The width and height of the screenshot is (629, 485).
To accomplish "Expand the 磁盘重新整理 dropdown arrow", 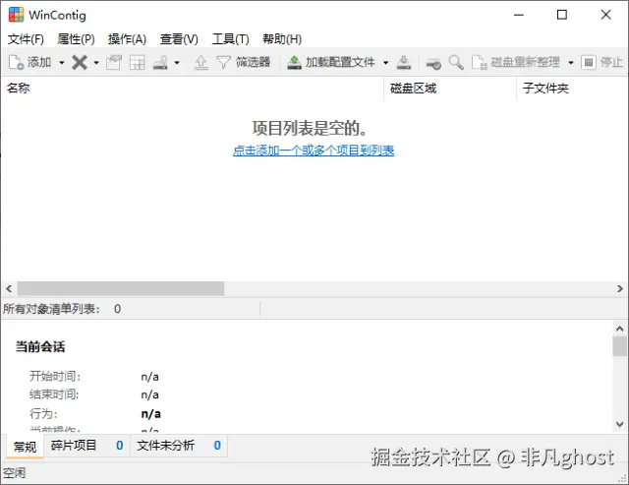I will point(571,63).
